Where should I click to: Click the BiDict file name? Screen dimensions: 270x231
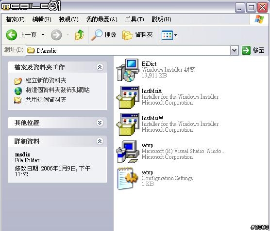pos(149,64)
